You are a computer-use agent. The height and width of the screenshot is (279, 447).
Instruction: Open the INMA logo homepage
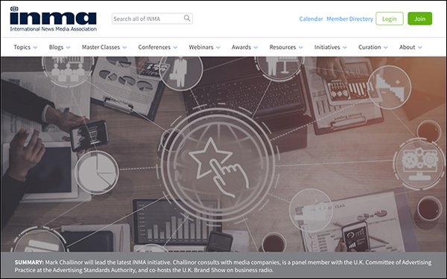54,19
